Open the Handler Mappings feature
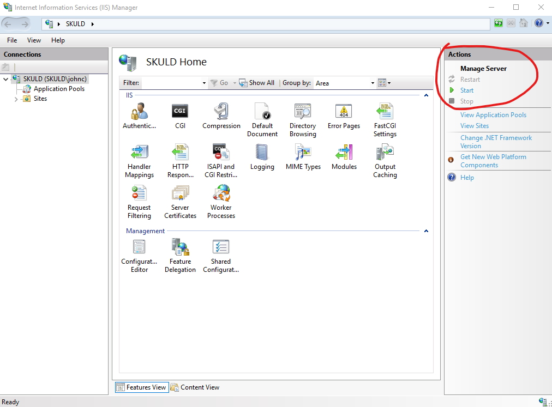552x407 pixels. click(139, 161)
